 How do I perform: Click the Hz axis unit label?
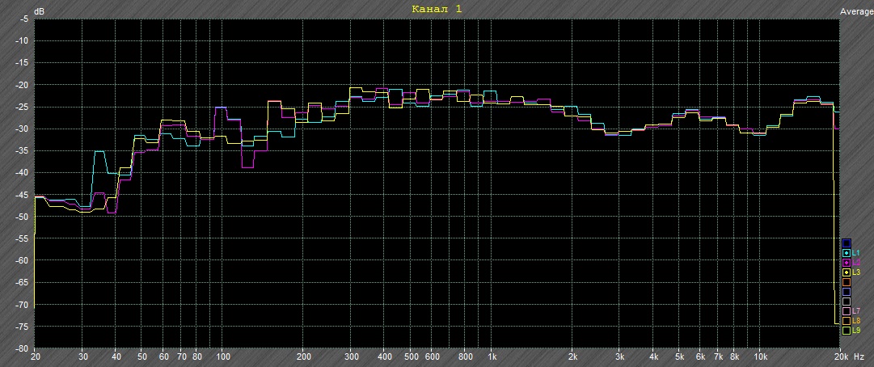[859, 356]
